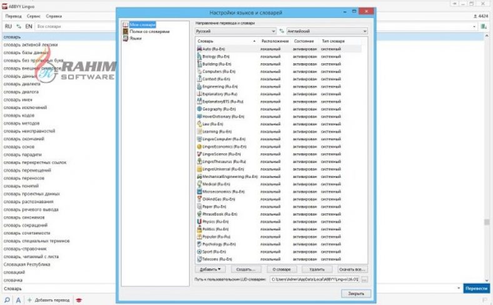Viewport: 493px width, 305px height.
Task: Select the Explanatory (Ru-Ru) dictionary row
Action: coord(278,94)
